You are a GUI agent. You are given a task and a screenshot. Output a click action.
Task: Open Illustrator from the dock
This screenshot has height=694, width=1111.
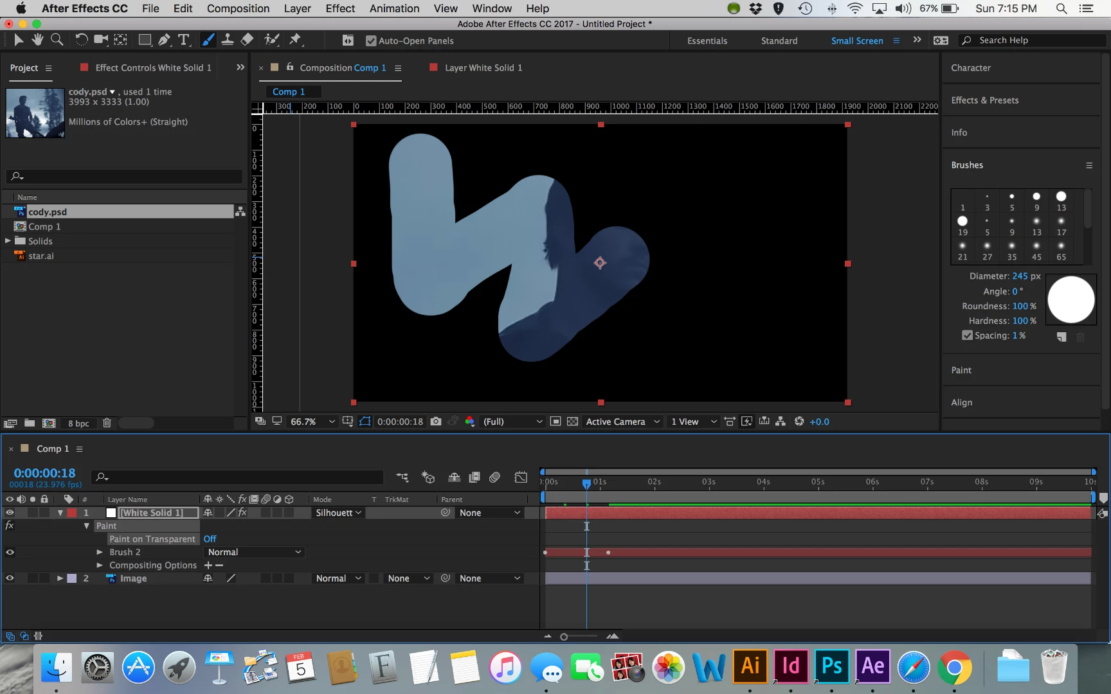[x=750, y=667]
